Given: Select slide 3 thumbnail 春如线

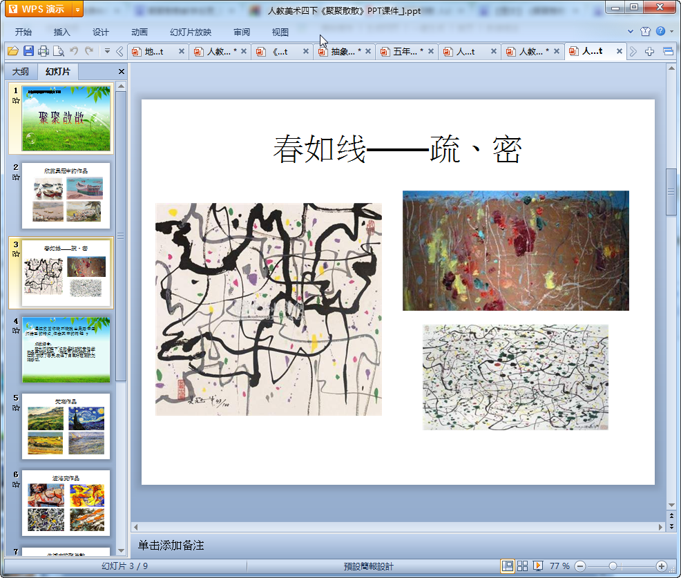Looking at the screenshot, I should click(x=66, y=273).
